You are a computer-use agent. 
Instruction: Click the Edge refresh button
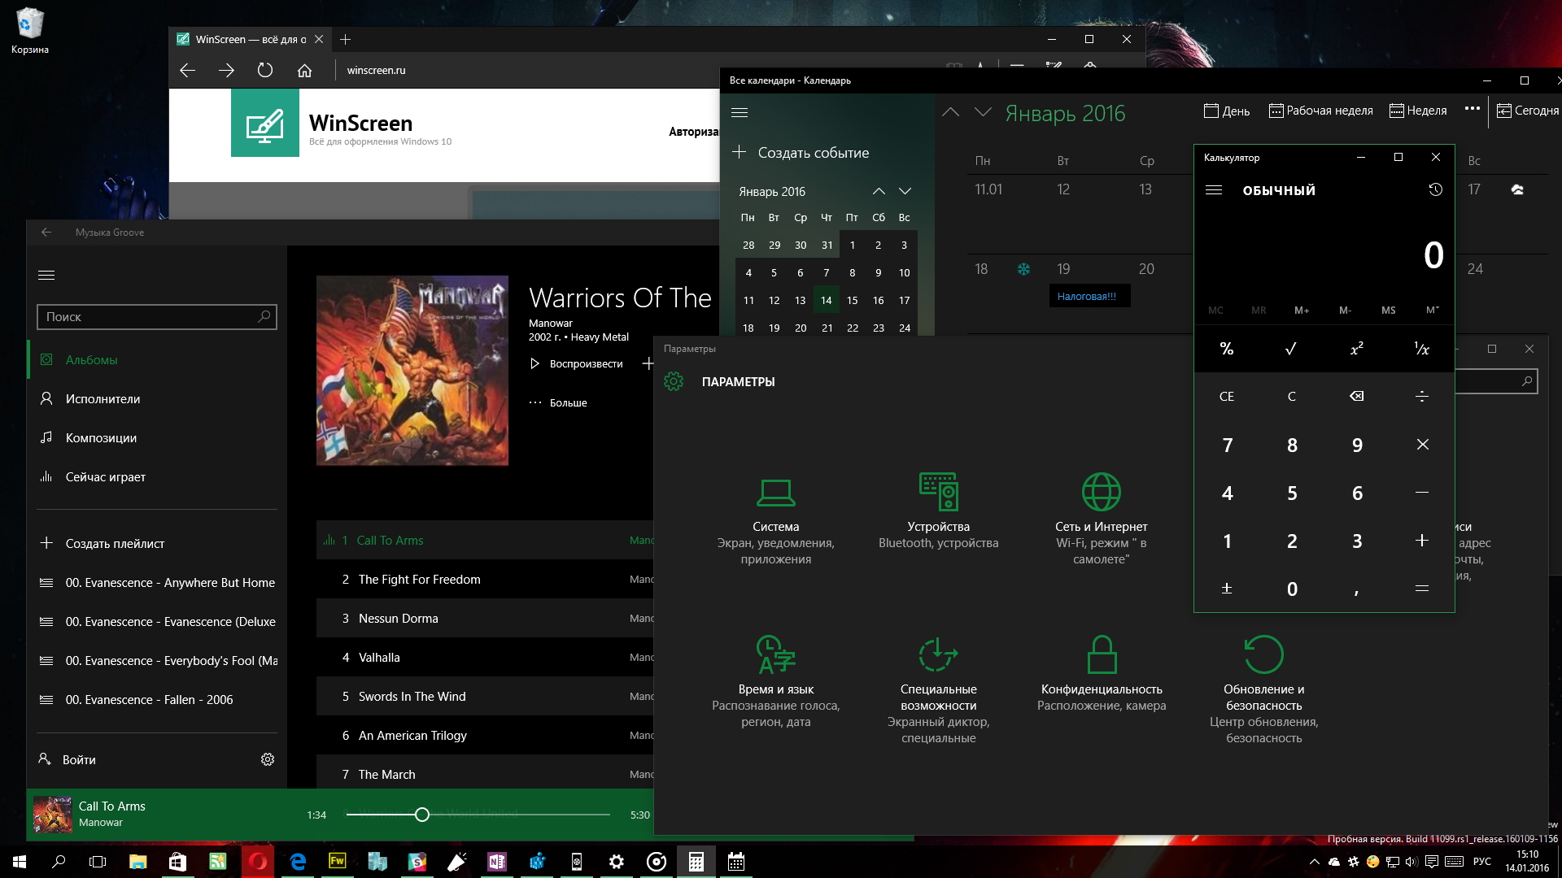[265, 70]
